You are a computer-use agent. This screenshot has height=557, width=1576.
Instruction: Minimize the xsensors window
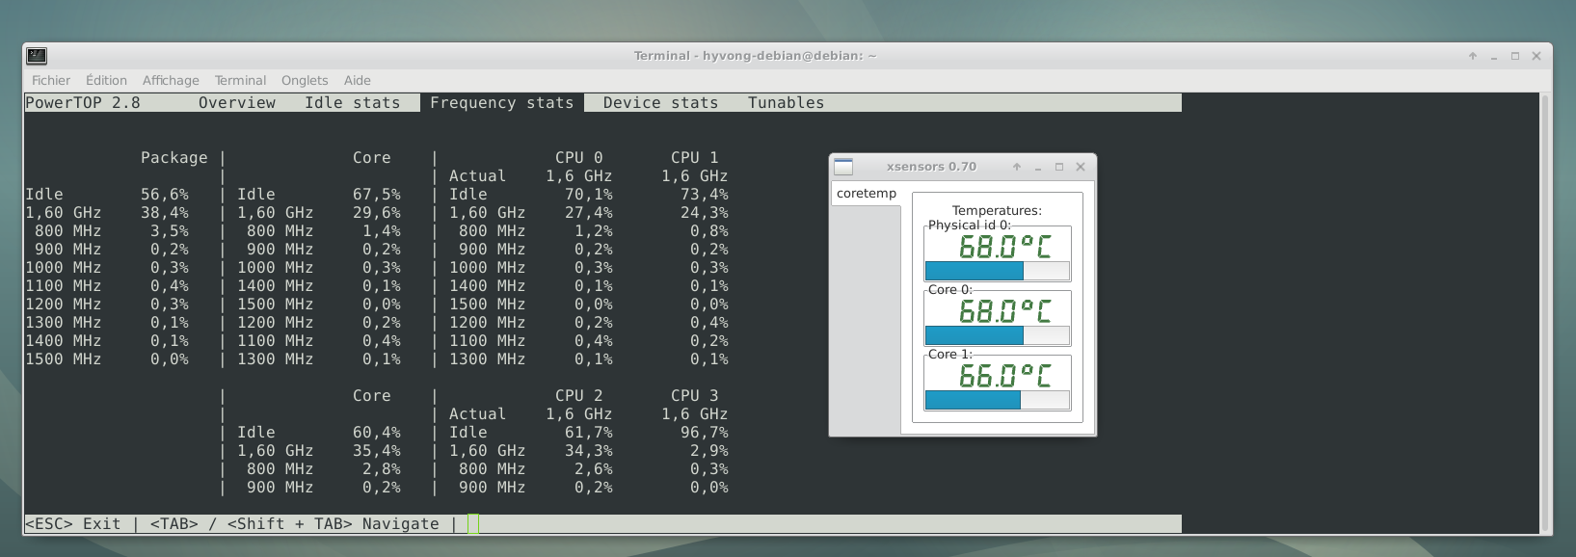point(1037,167)
